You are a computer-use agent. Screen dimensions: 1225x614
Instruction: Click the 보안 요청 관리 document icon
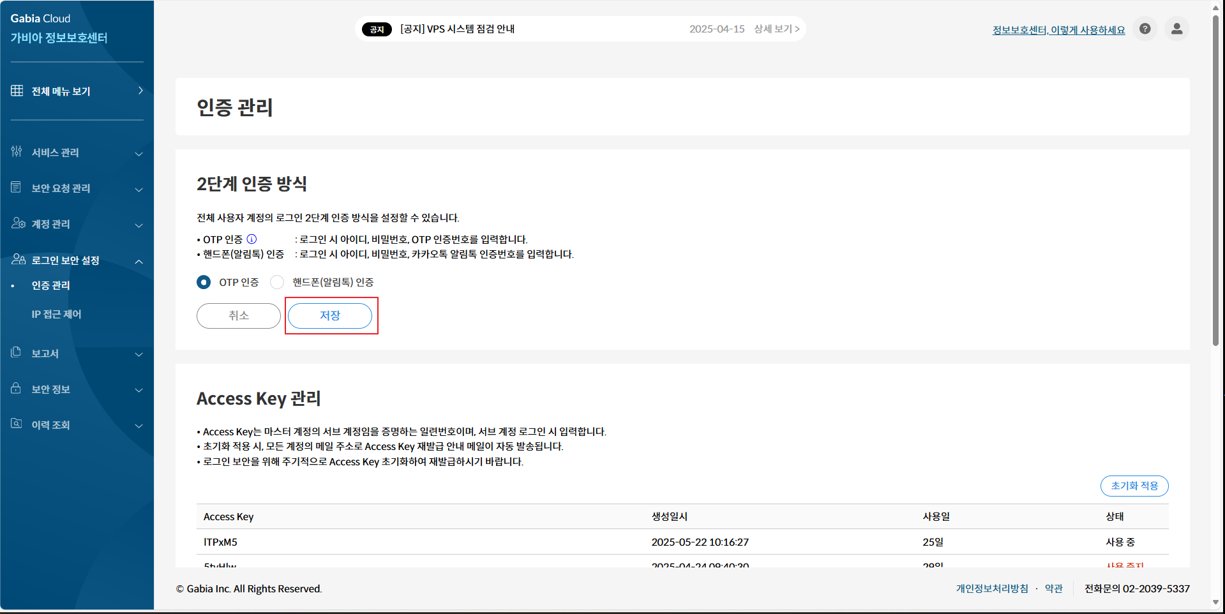click(x=17, y=188)
